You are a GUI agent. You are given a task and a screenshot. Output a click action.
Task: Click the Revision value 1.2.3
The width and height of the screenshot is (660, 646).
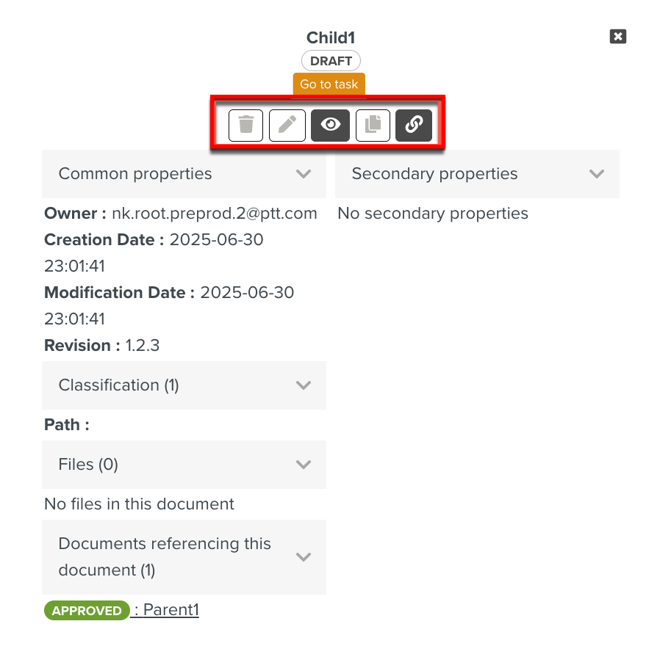click(142, 346)
